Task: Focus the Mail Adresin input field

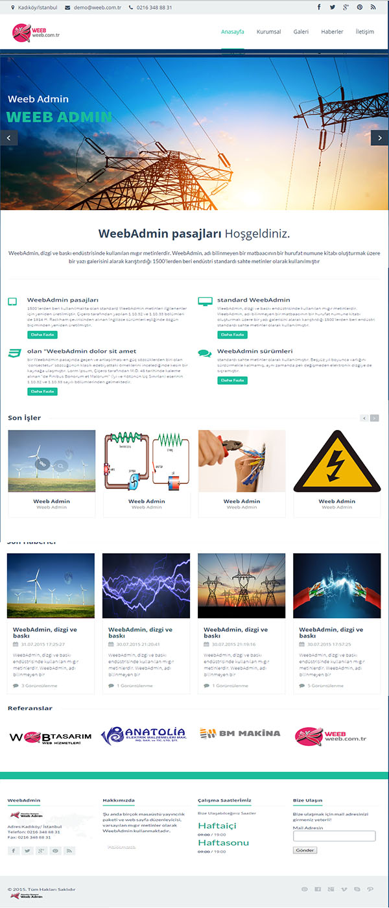Action: coord(334,837)
